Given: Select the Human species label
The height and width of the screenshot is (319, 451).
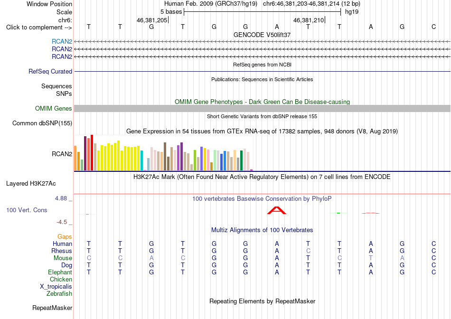Looking at the screenshot, I should [62, 244].
